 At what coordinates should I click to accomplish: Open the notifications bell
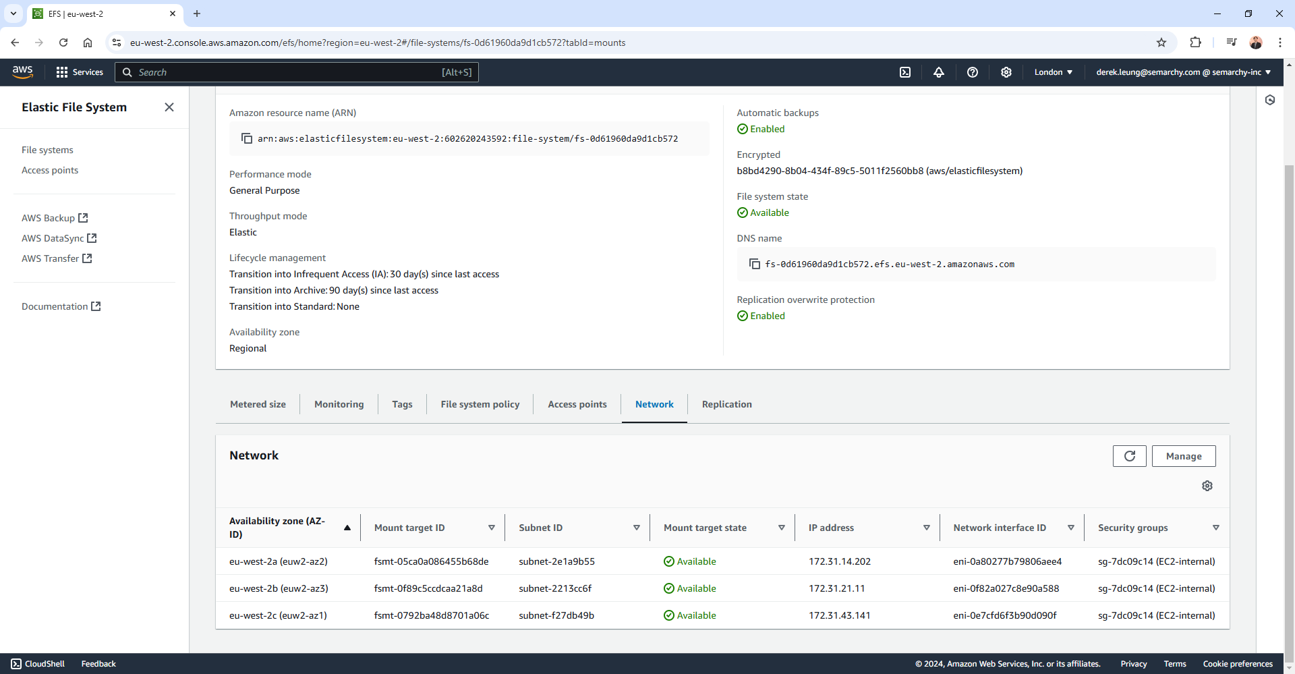pos(939,72)
